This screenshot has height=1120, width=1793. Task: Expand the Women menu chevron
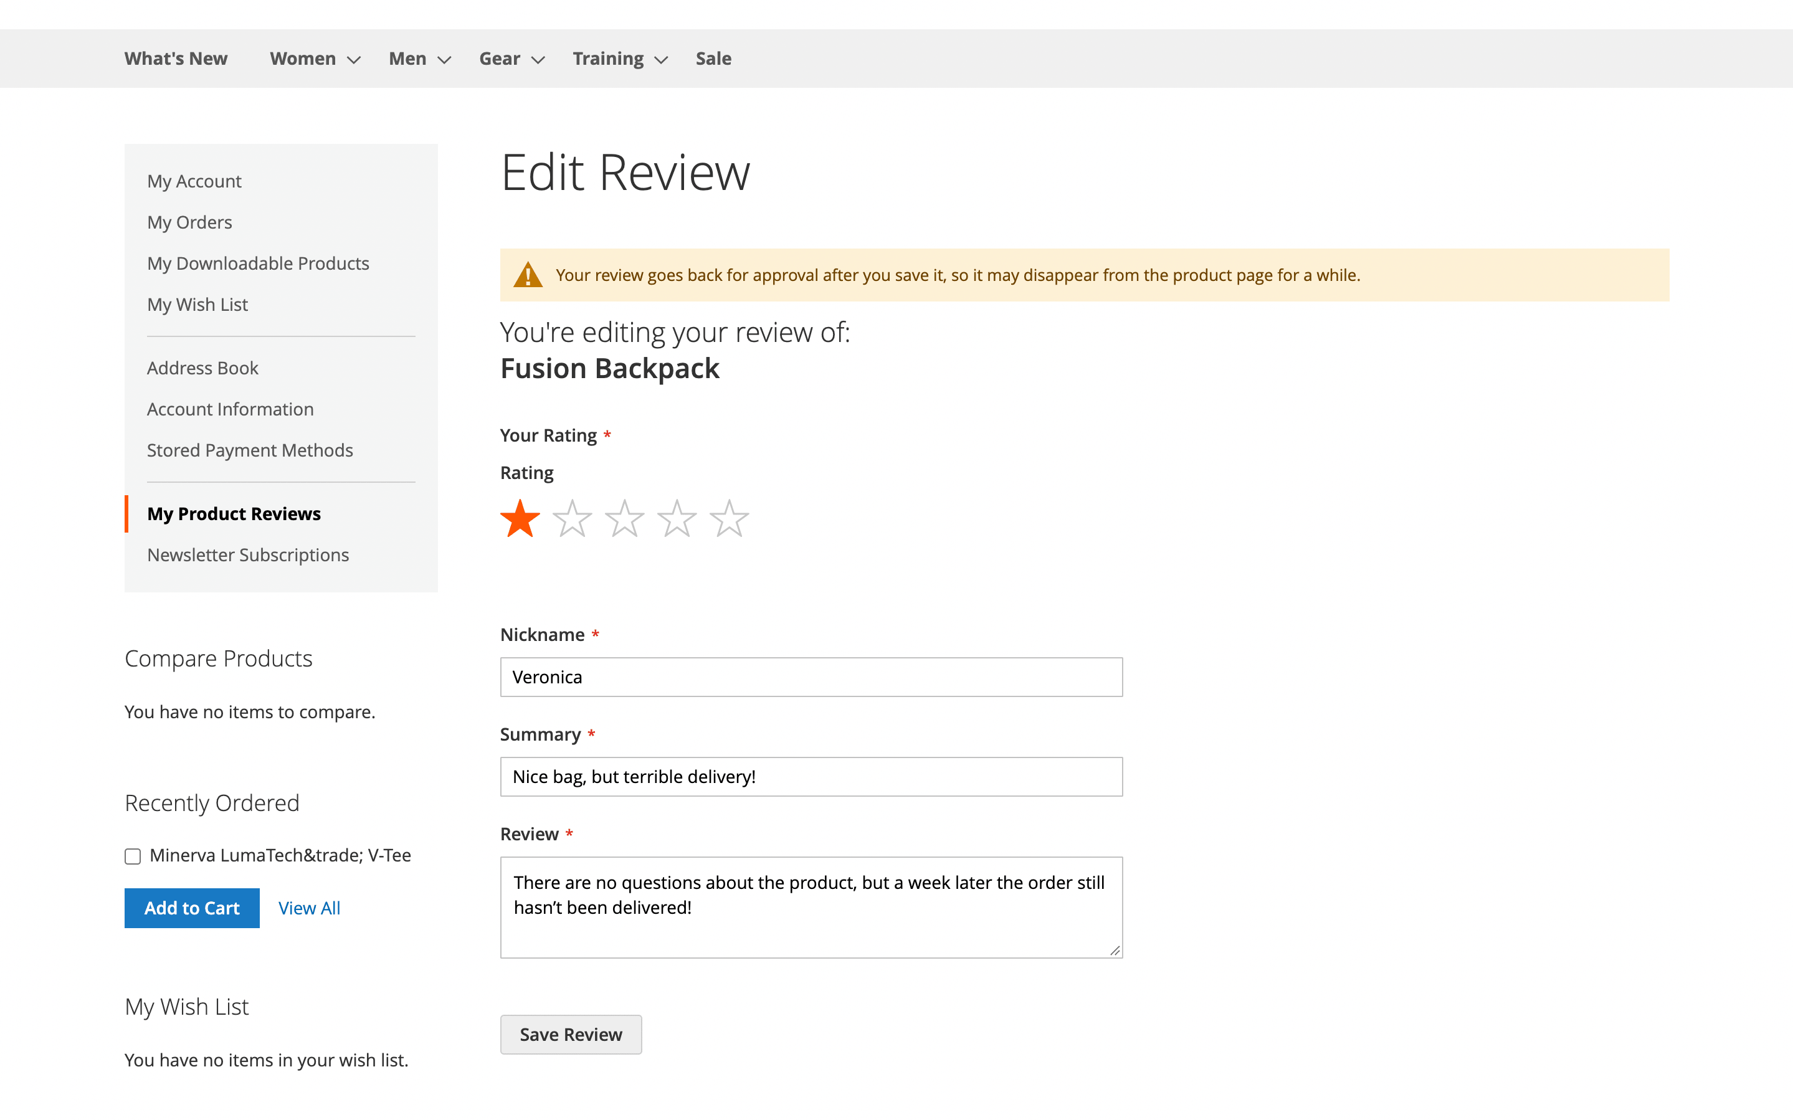click(354, 60)
